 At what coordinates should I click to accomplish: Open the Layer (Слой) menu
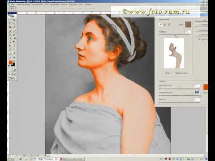pos(47,4)
